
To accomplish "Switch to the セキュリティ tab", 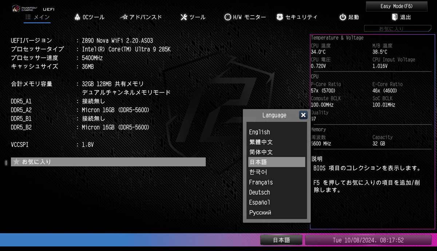I will pos(297,17).
